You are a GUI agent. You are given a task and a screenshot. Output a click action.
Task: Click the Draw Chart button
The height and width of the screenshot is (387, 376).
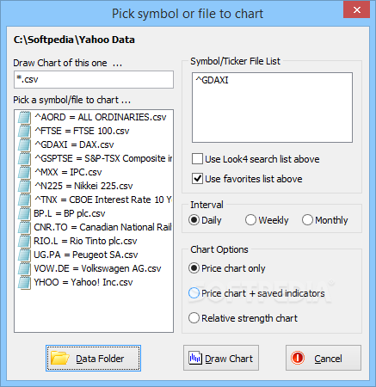(221, 358)
